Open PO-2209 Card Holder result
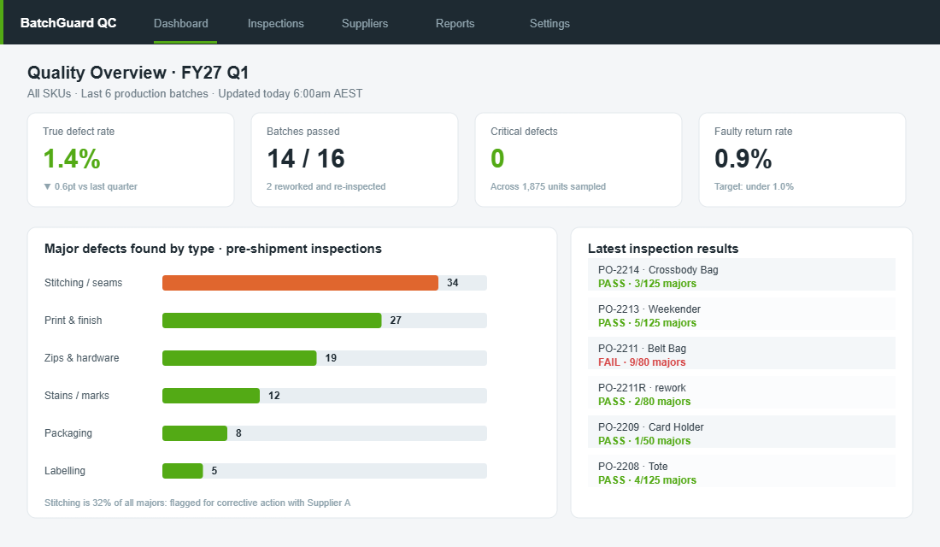The width and height of the screenshot is (940, 547). point(742,432)
